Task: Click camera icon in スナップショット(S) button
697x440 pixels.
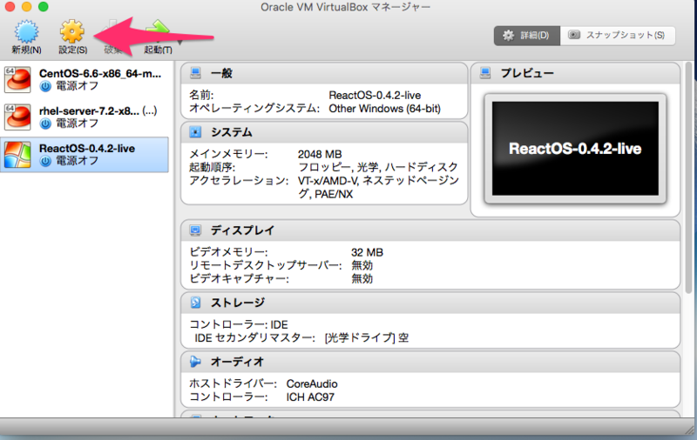Action: tap(574, 35)
